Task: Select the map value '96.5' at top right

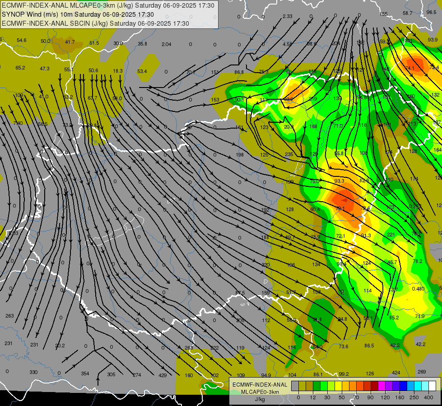Action: point(431,12)
